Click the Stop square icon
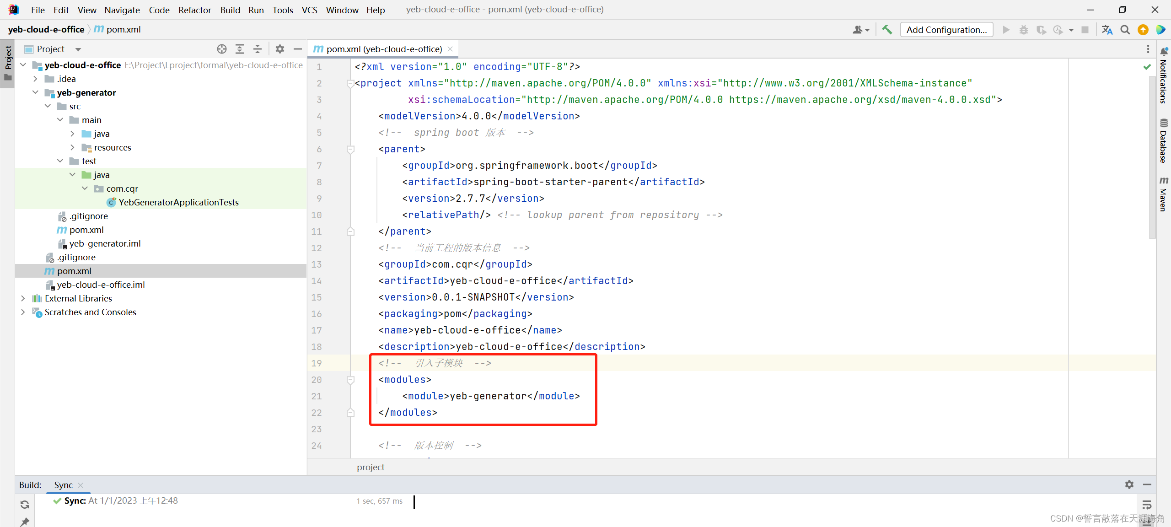This screenshot has height=527, width=1171. 1085,30
